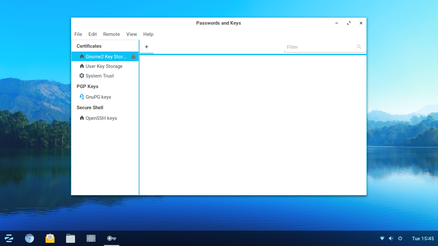Click the Passwords and Keys taskbar icon
The image size is (438, 246).
(x=112, y=238)
